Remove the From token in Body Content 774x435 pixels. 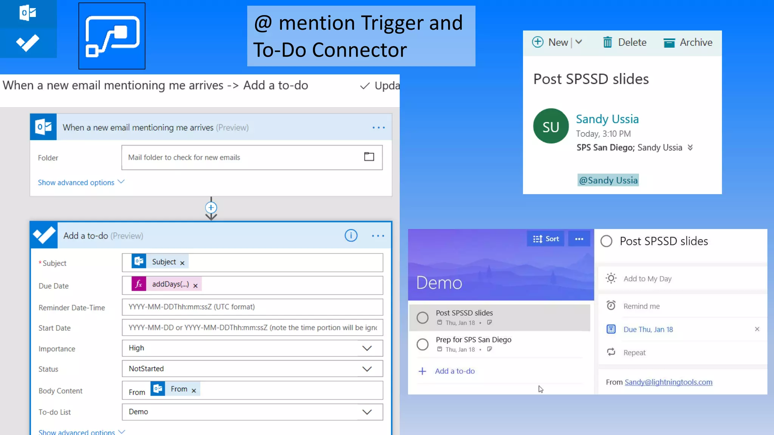click(x=194, y=391)
